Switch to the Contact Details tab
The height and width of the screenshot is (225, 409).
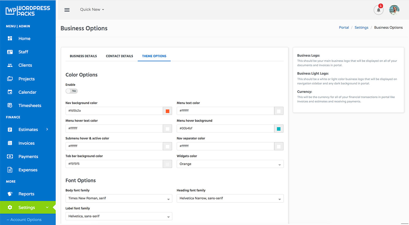(x=119, y=56)
